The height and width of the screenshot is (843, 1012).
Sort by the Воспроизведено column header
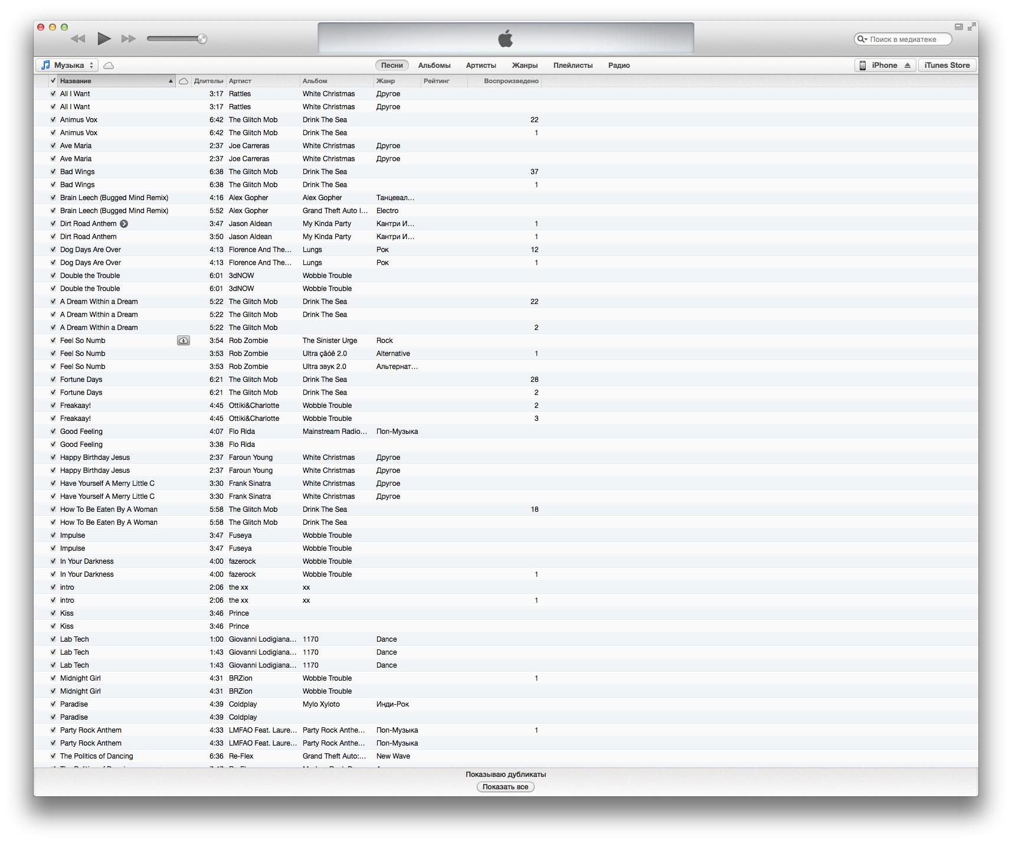coord(505,81)
